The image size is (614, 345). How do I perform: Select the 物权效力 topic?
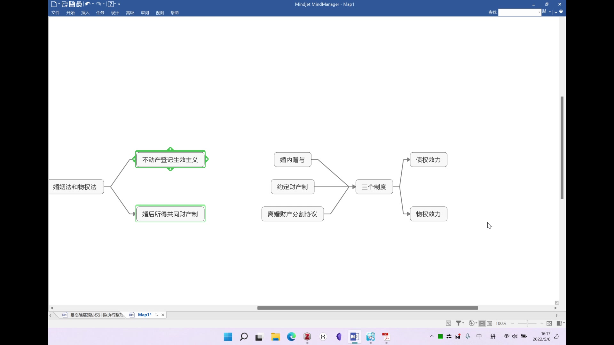429,214
